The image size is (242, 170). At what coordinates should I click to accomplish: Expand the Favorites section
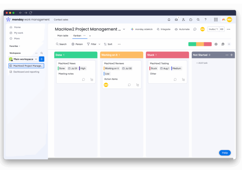[x=19, y=46]
